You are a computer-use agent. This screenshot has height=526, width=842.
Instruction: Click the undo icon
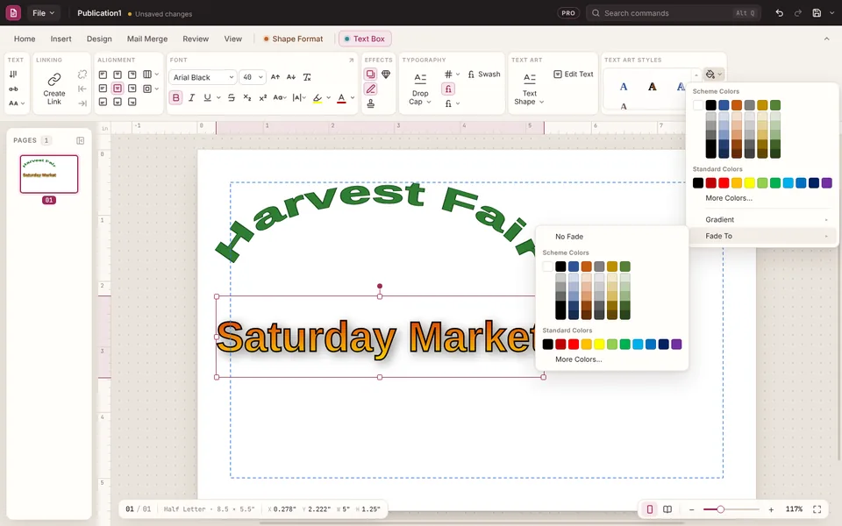(x=779, y=13)
